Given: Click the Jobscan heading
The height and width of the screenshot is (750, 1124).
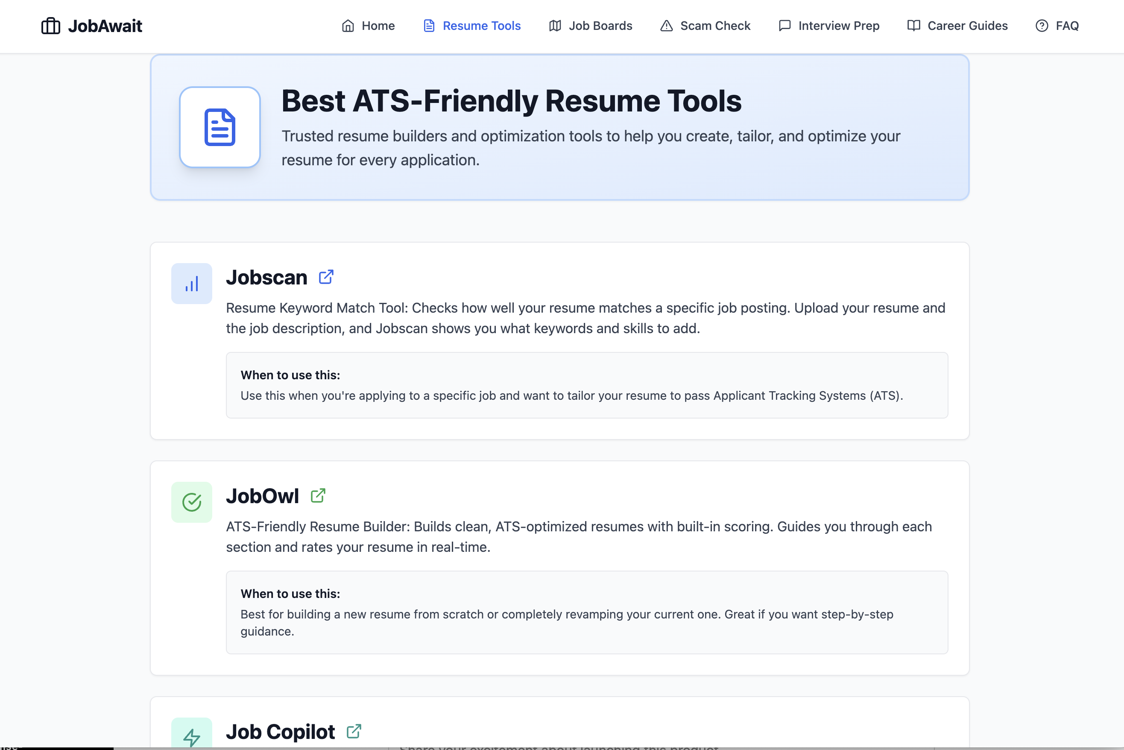Looking at the screenshot, I should (x=266, y=277).
